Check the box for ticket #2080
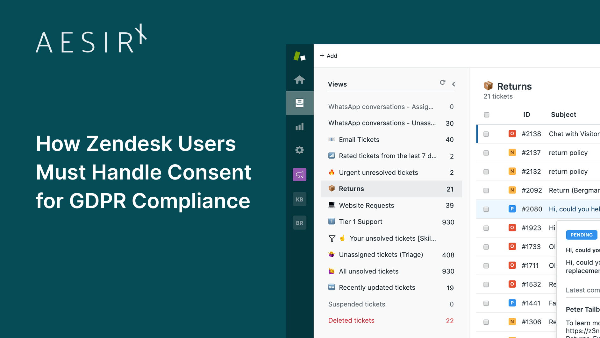 click(x=486, y=209)
